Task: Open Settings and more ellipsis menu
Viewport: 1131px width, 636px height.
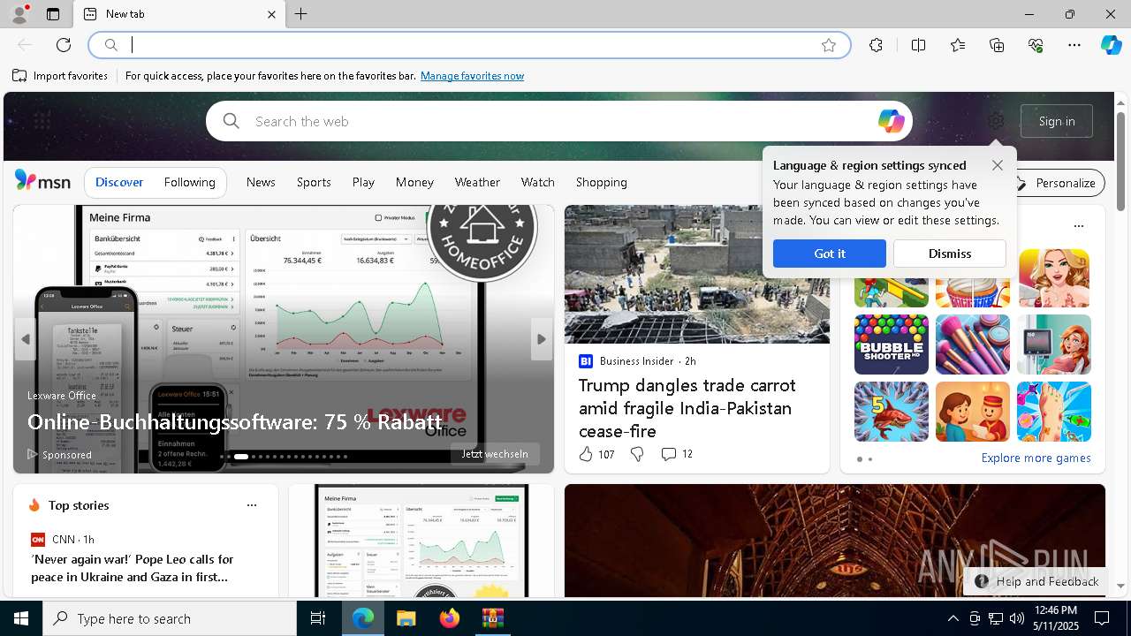Action: point(1074,45)
